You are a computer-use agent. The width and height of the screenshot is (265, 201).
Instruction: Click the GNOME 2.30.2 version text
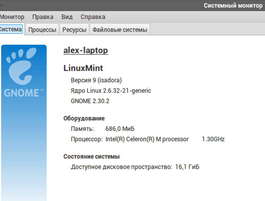click(90, 101)
